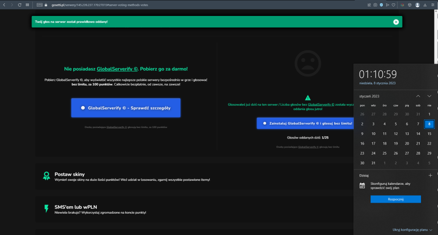Reload the page
Screen dimensions: 438x235
[20, 5]
